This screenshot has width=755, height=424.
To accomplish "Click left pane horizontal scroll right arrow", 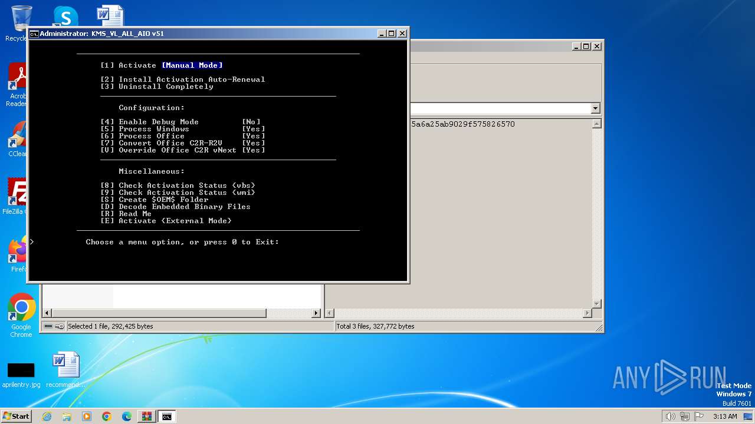I will (316, 313).
